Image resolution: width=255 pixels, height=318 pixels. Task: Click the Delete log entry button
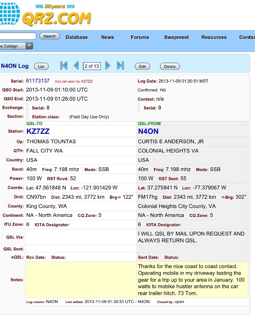(x=170, y=66)
